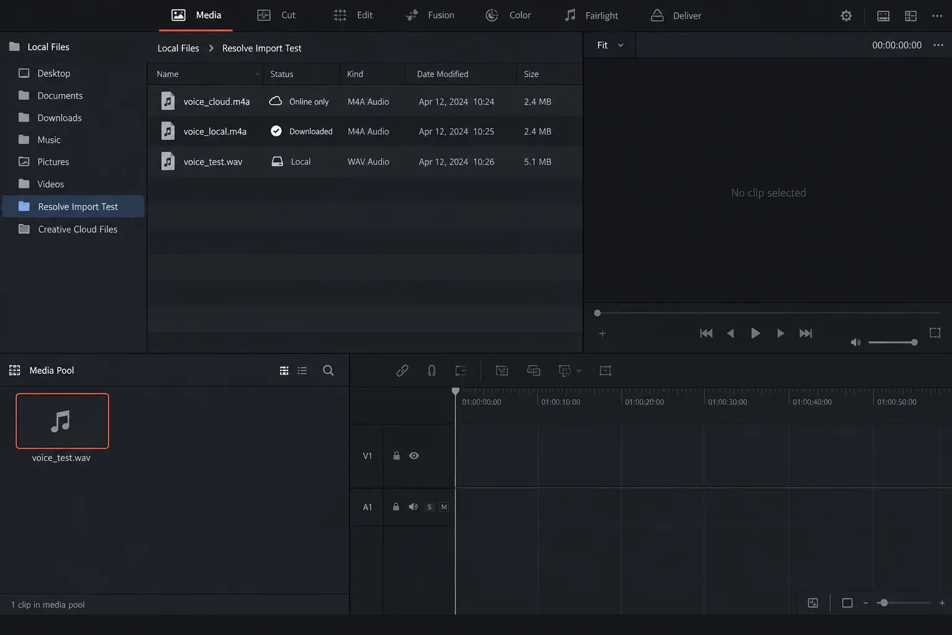952x635 pixels.
Task: Click the panel layout grid icon
Action: pyautogui.click(x=910, y=16)
